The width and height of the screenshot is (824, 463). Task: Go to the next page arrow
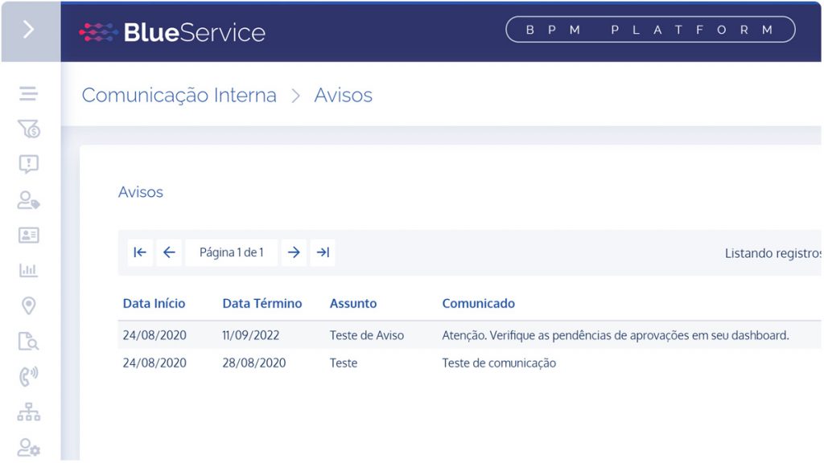[294, 252]
